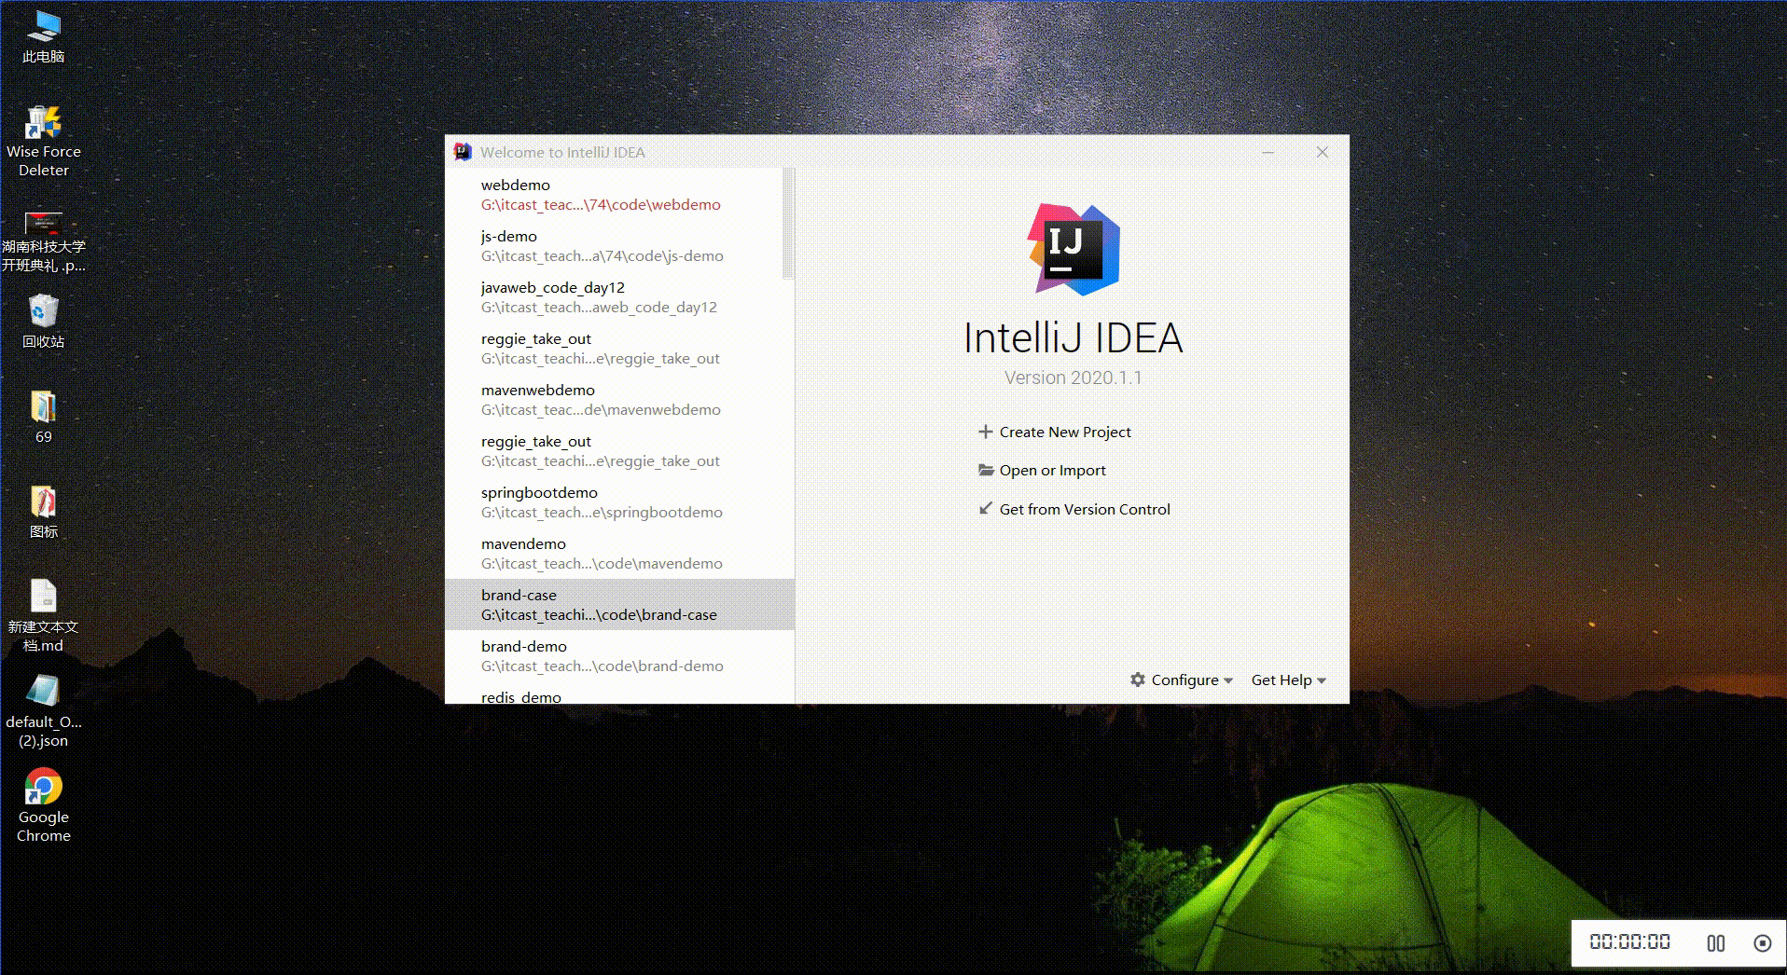Screen dimensions: 1787x975
Task: Select the default_O...(2).json file icon
Action: [x=43, y=711]
